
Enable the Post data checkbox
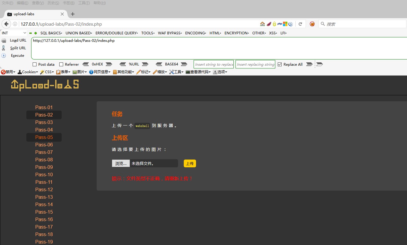(34, 64)
